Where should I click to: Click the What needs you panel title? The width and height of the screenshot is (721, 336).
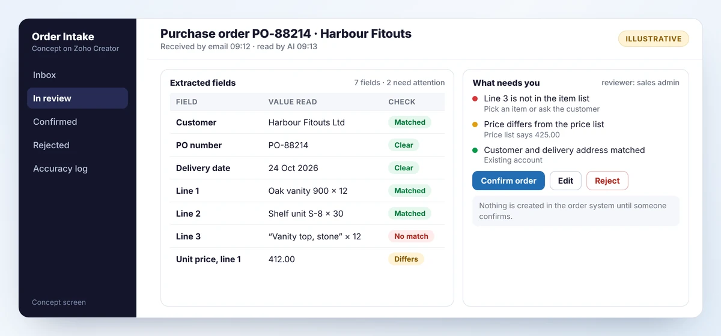[507, 83]
